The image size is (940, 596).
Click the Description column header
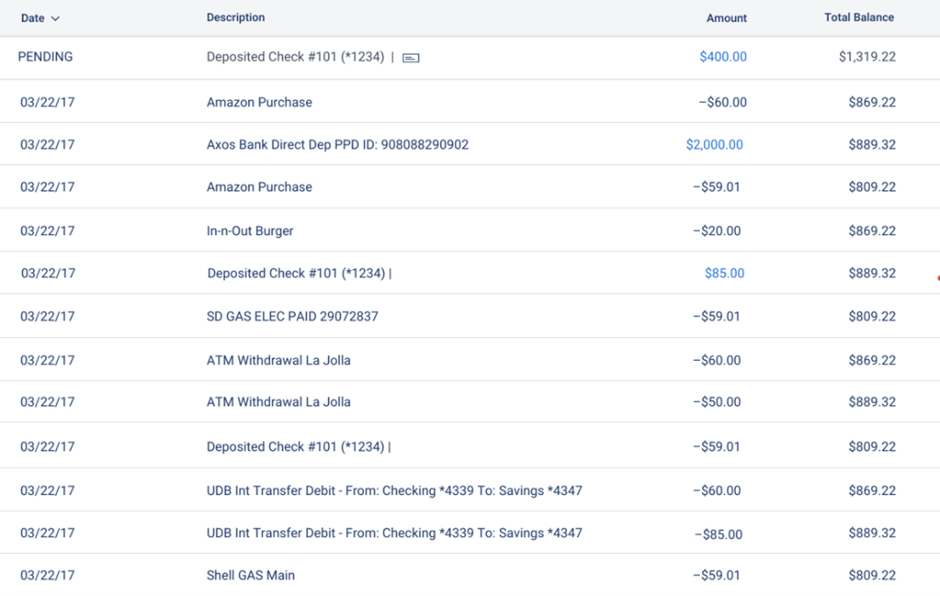click(x=236, y=17)
